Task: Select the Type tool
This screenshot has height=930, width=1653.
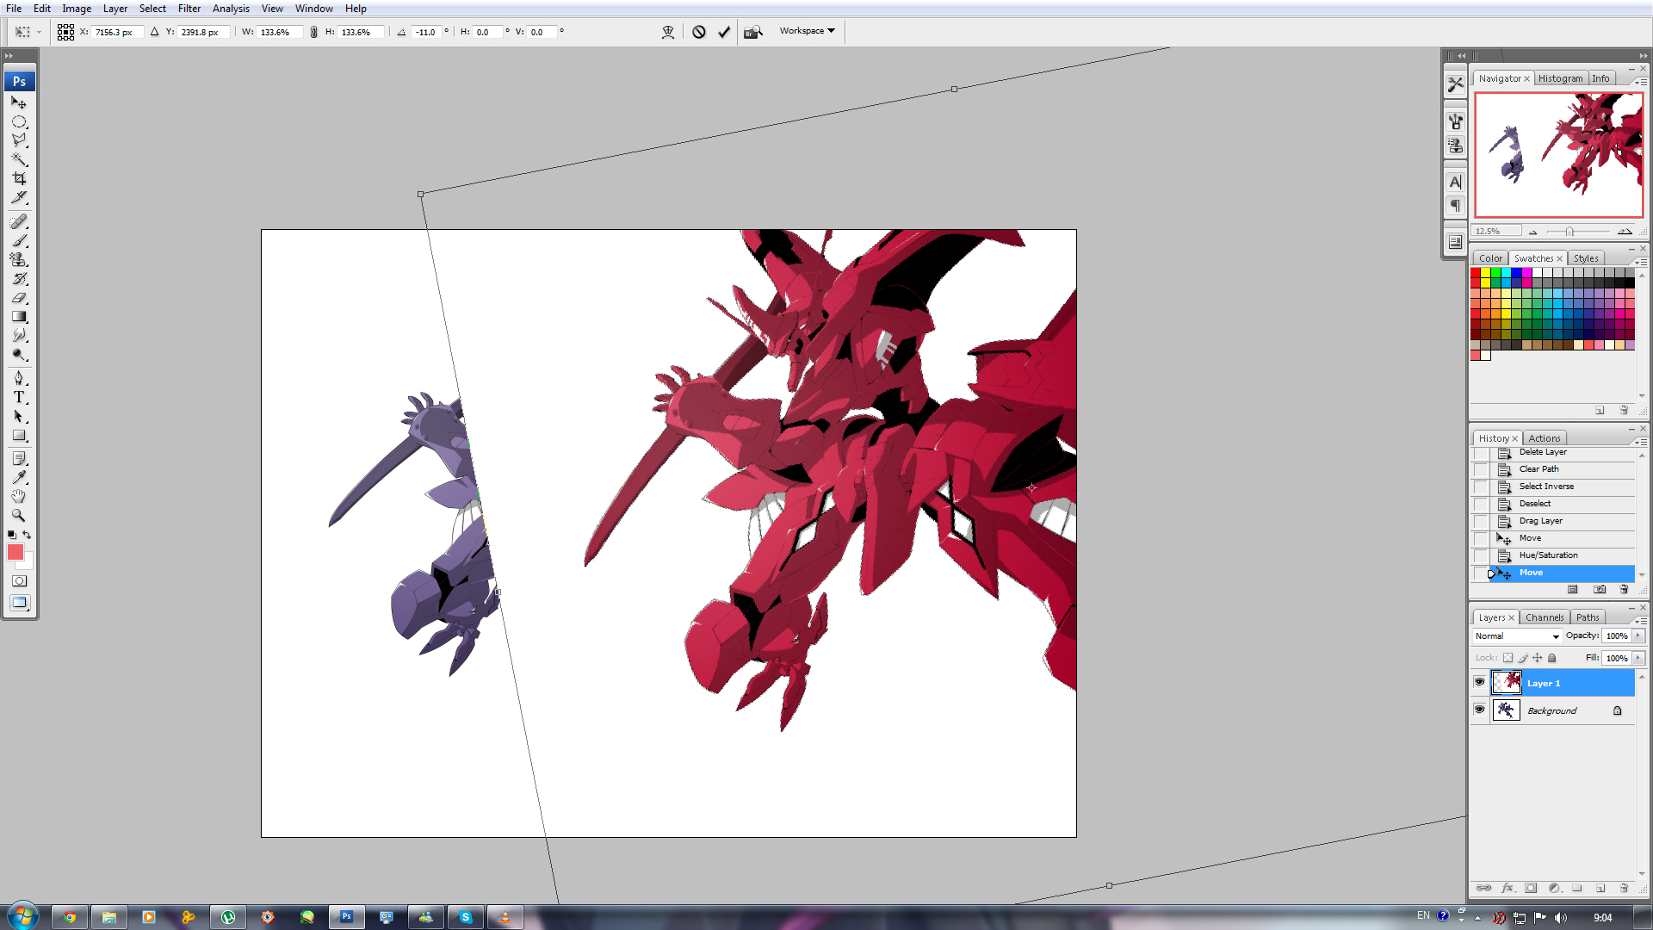Action: tap(18, 397)
